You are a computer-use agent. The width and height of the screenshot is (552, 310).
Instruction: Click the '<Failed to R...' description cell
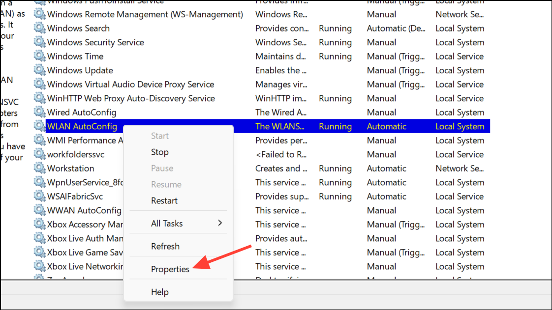[281, 154]
